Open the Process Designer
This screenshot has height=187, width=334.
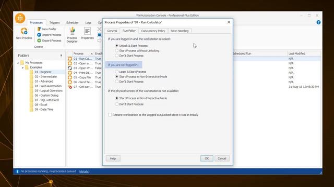[x=72, y=35]
